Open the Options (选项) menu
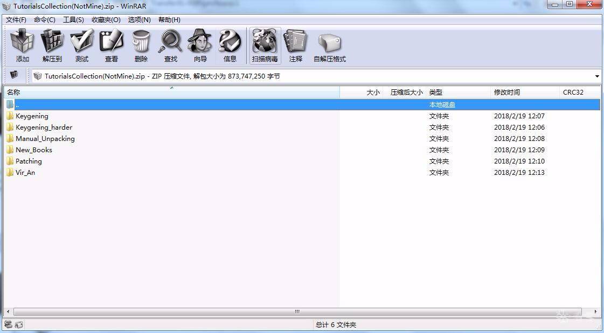Viewport: 604px width, 333px height. tap(139, 19)
